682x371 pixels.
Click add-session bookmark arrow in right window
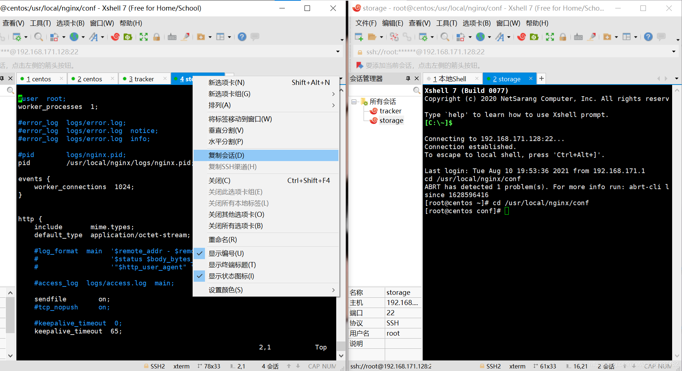click(x=360, y=66)
